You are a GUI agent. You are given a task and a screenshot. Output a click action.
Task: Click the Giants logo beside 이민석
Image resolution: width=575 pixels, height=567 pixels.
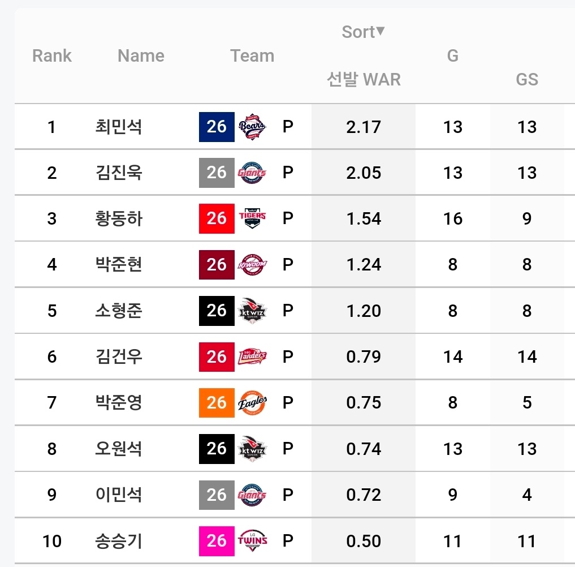[x=252, y=495]
